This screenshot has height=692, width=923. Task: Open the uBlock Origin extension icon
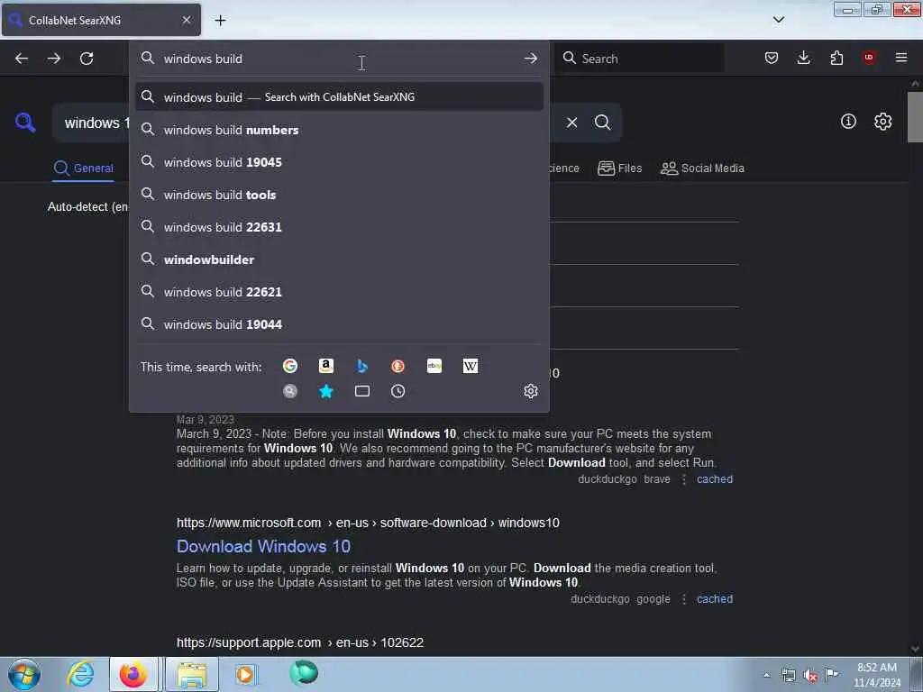pos(869,58)
